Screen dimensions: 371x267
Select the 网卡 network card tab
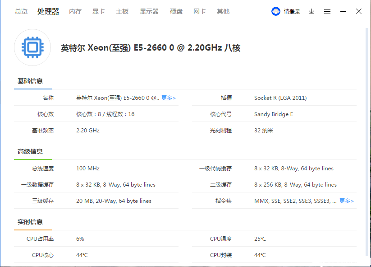click(199, 11)
